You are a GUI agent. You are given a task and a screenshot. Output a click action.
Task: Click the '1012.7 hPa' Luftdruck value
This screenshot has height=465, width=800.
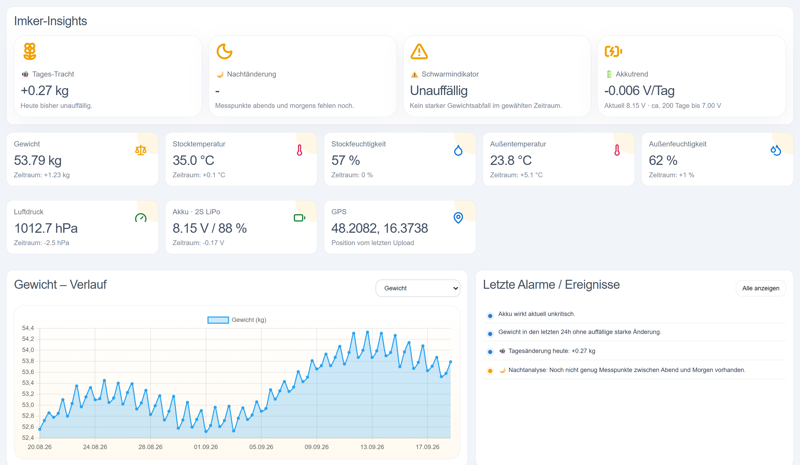[x=46, y=228]
